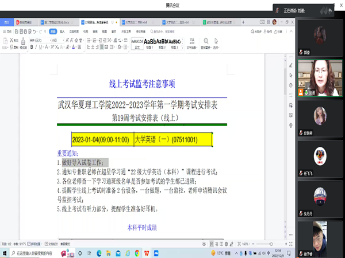Click zoom in plus button in status bar
This screenshot has height=258, width=345.
point(286,244)
